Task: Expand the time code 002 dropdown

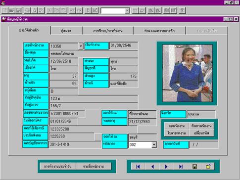Action: pos(154,145)
